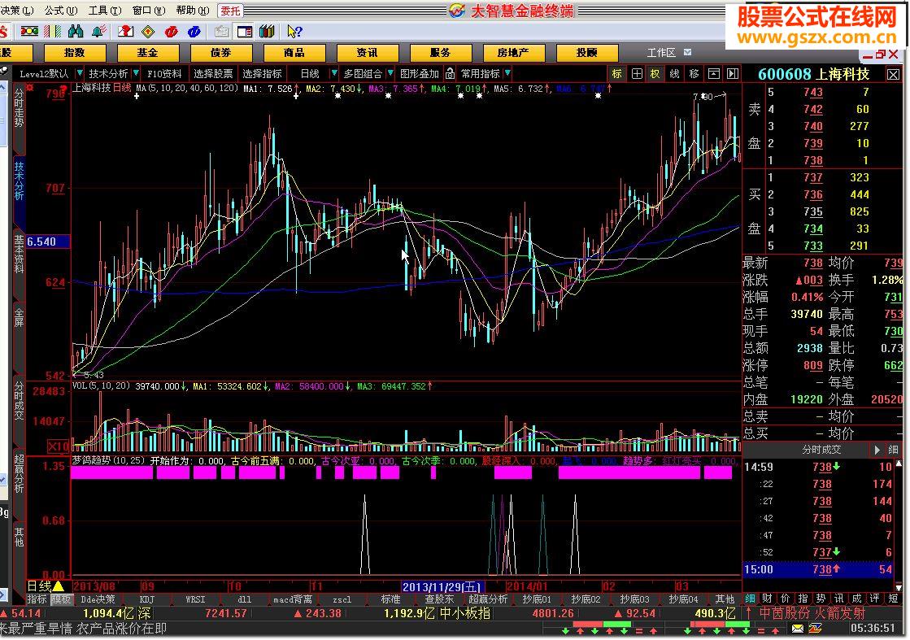Click the red question mark mail icon
The image size is (910, 640).
pyautogui.click(x=125, y=32)
